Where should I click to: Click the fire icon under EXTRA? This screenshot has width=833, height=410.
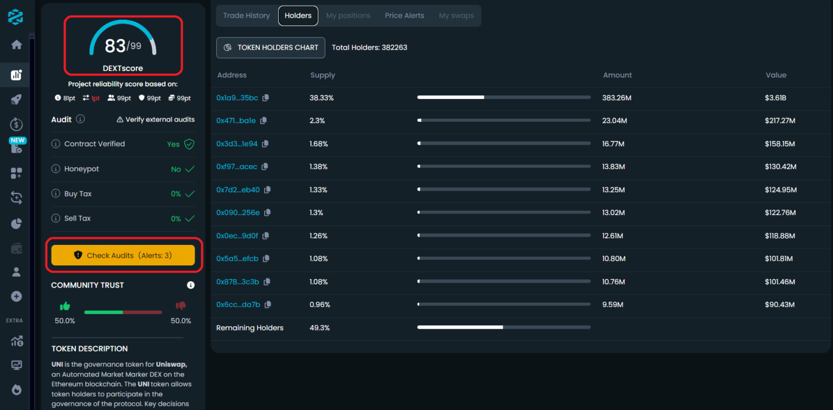tap(16, 389)
